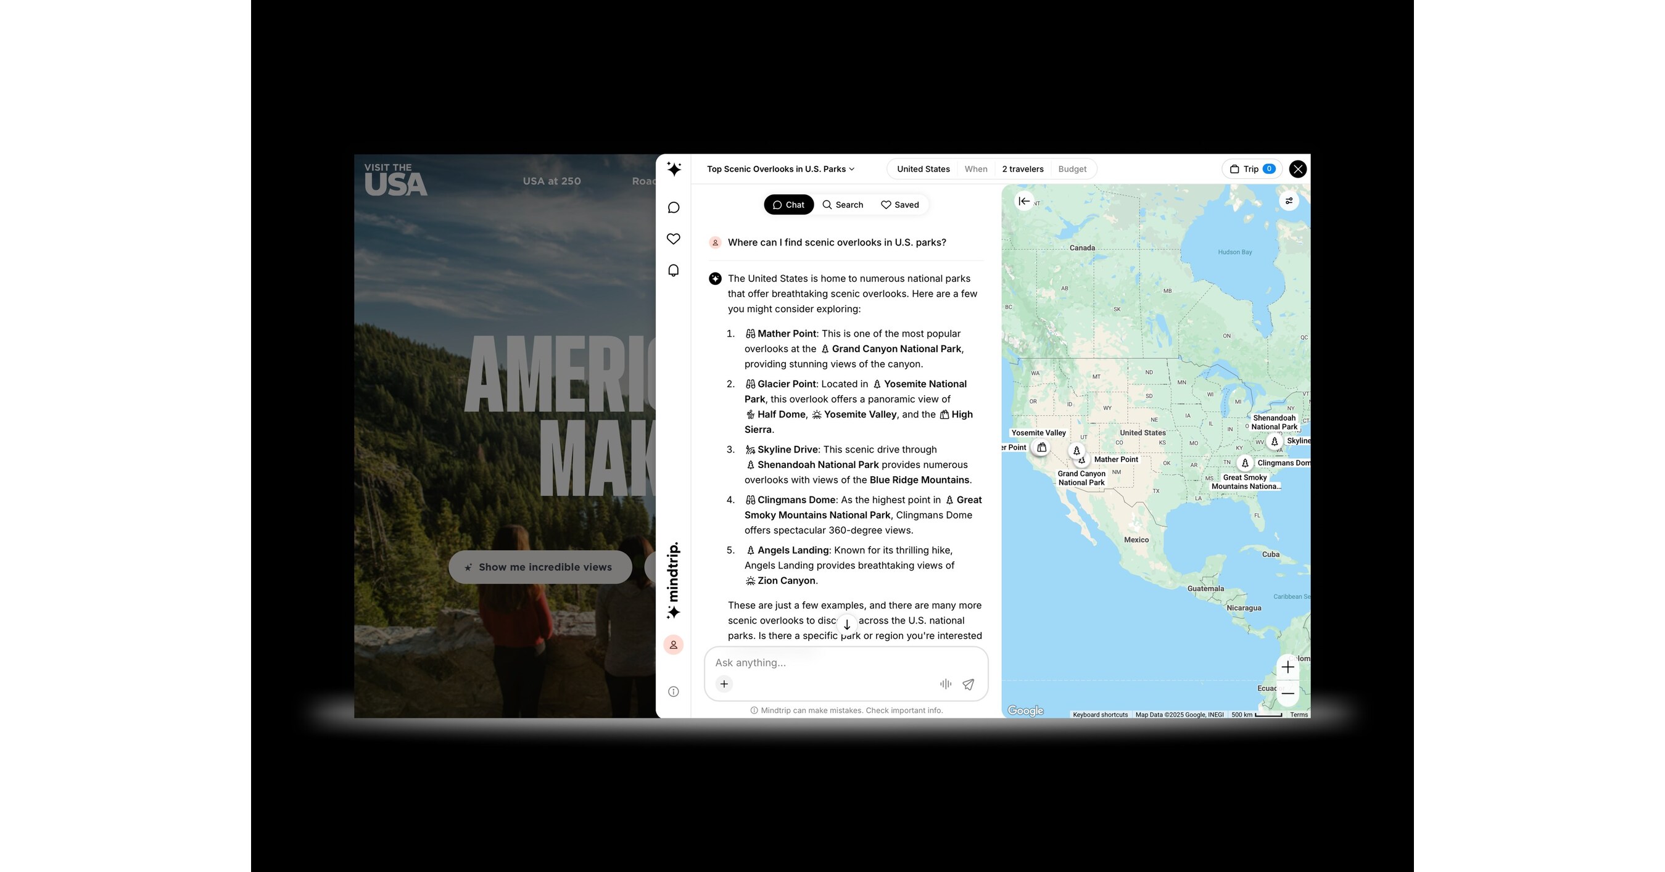The height and width of the screenshot is (872, 1665).
Task: Click the plus attachment button in chat box
Action: point(725,684)
